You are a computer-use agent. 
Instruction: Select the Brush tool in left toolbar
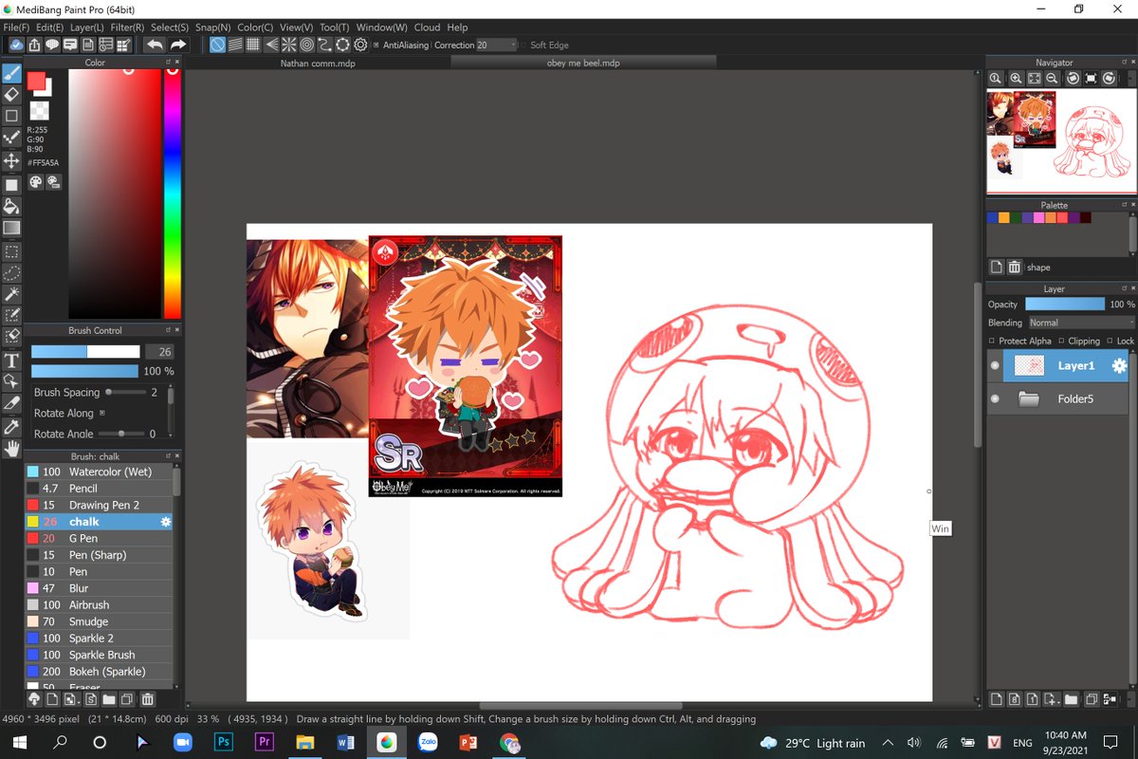click(11, 73)
